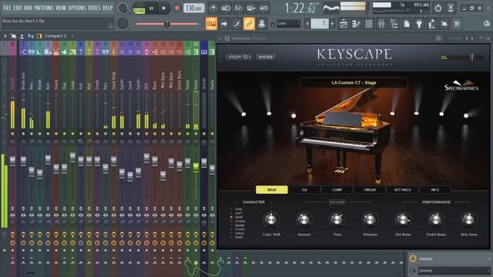Image resolution: width=493 pixels, height=277 pixels.
Task: Open the Line snap dropdown
Action: [289, 24]
